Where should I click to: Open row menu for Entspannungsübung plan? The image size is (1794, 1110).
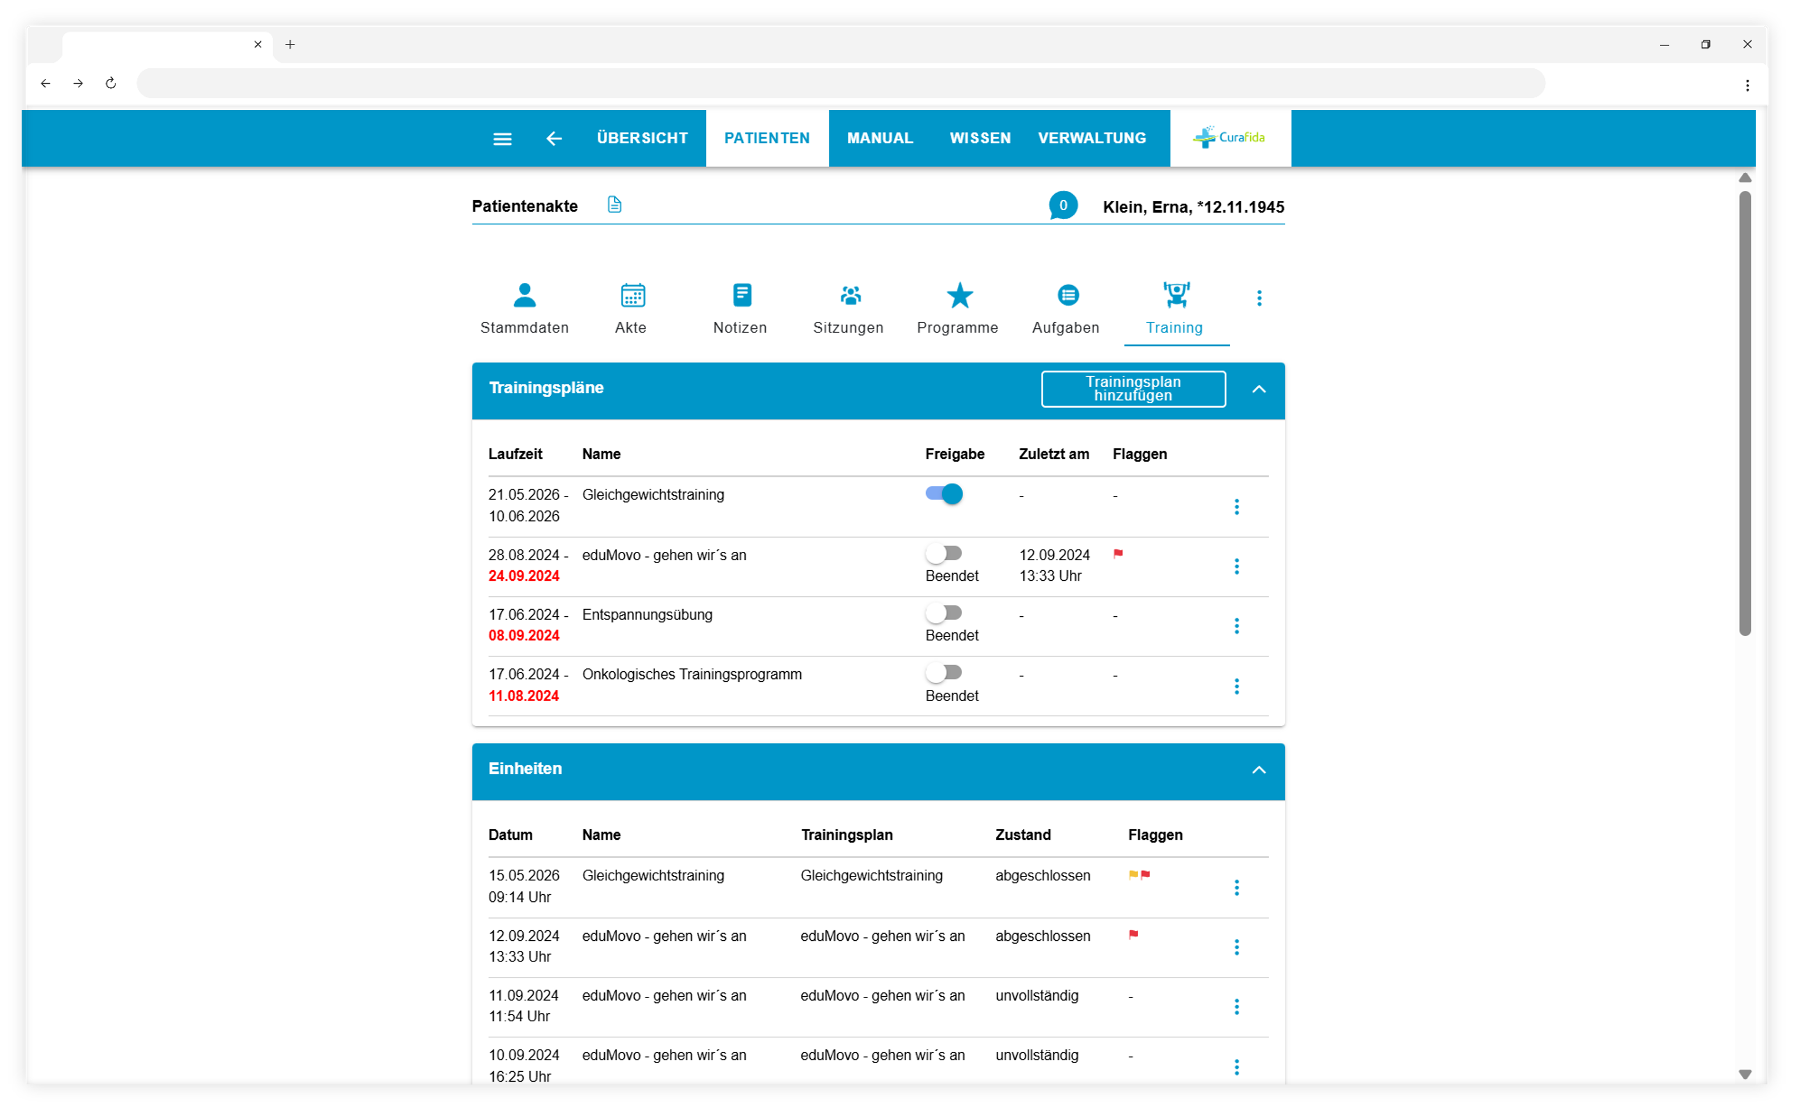click(x=1236, y=626)
